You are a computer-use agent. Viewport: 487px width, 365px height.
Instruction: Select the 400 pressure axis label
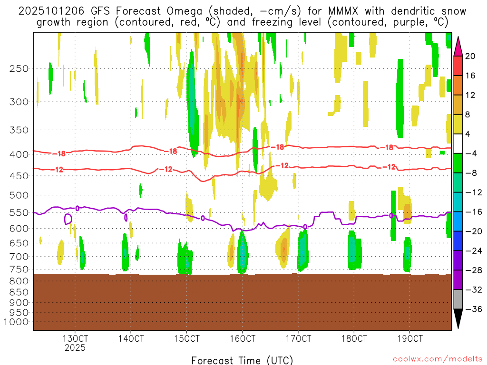pos(19,154)
